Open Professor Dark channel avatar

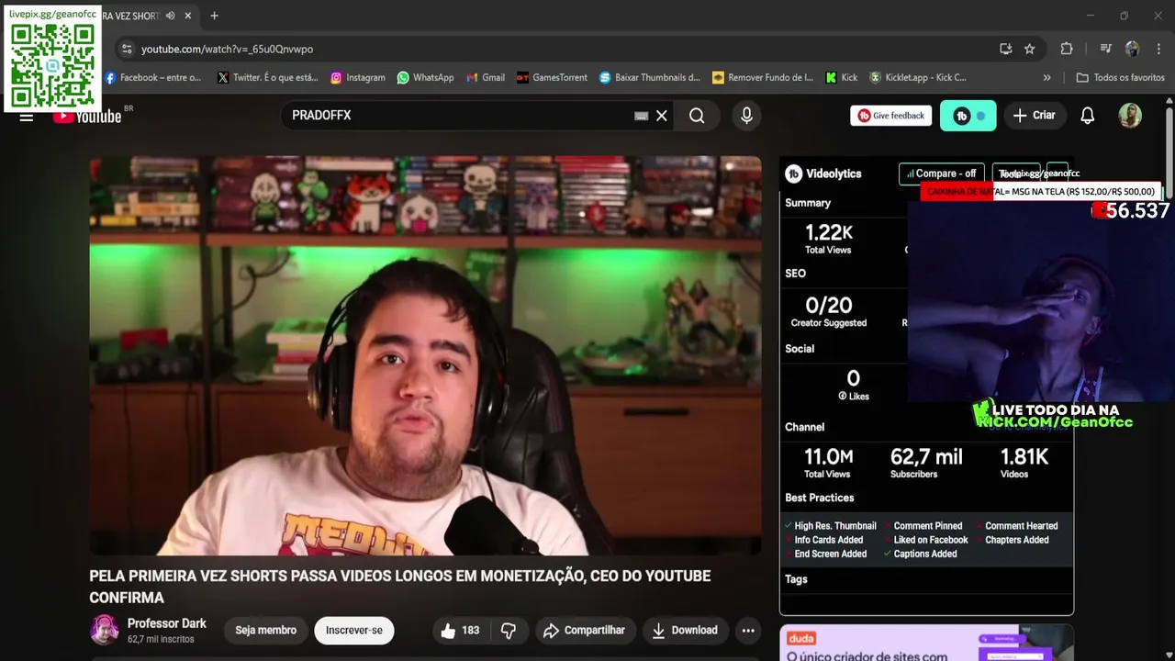tap(105, 631)
